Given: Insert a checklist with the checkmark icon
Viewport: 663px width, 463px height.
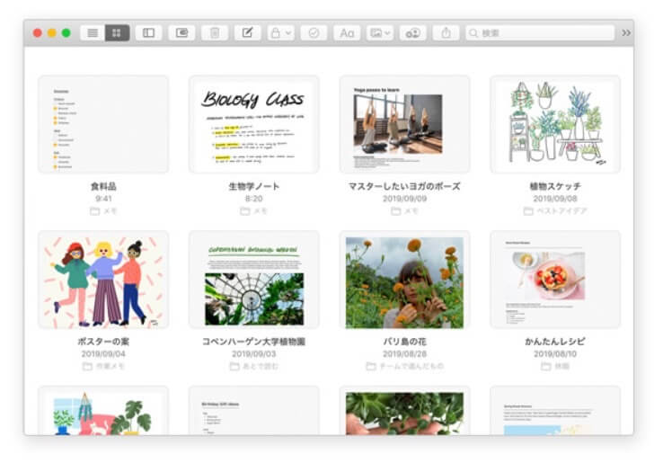Looking at the screenshot, I should coord(314,32).
